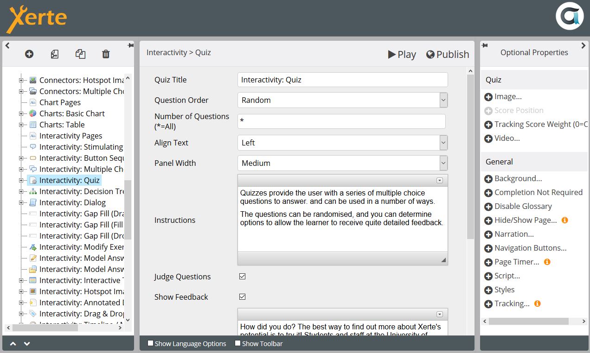
Task: Select Chart Pages in the tree
Action: [x=60, y=102]
